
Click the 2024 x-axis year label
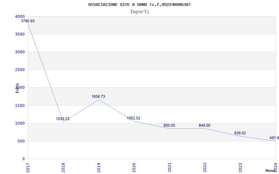pos(276,168)
